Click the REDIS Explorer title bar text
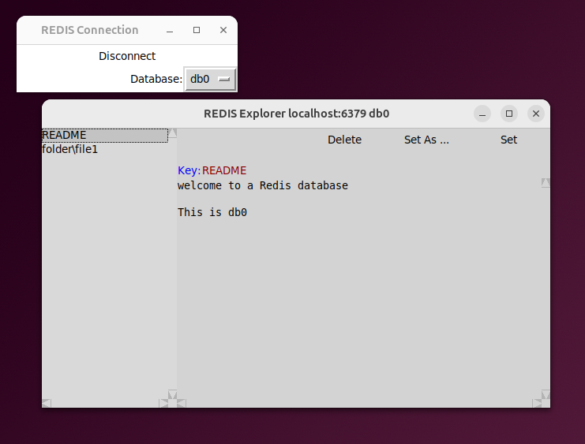This screenshot has width=585, height=444. [x=296, y=114]
